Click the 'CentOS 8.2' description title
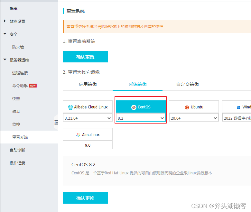This screenshot has width=251, height=212. [83, 164]
